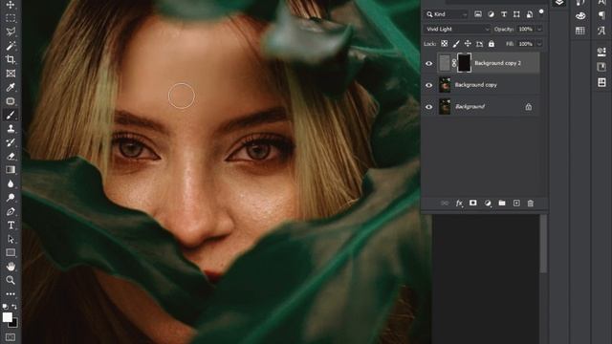
Task: Select the Gradient tool
Action: point(11,170)
